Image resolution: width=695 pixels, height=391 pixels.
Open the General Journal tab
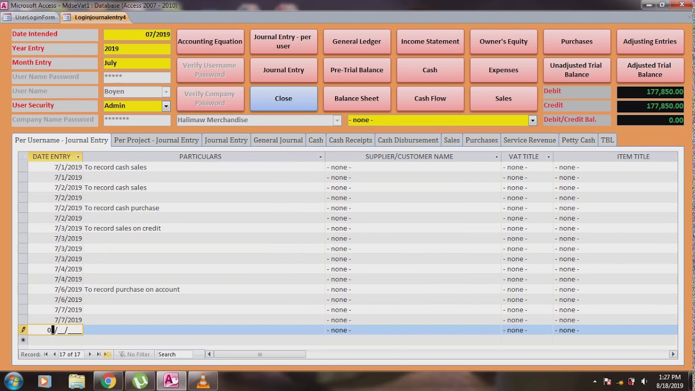(x=278, y=140)
